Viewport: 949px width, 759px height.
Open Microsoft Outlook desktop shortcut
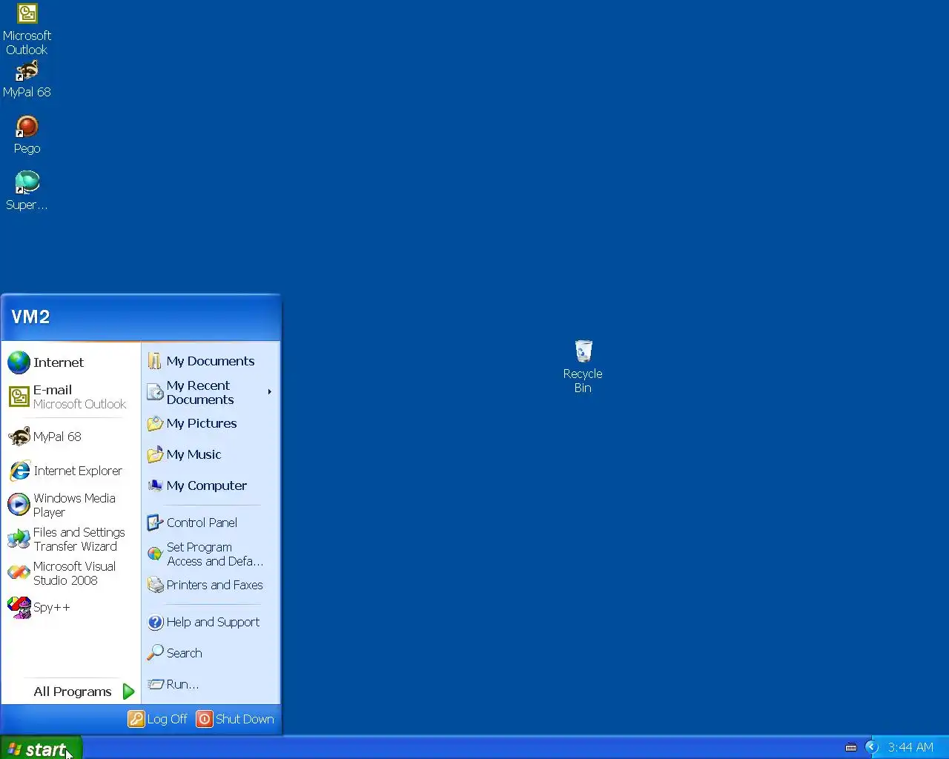click(x=27, y=30)
